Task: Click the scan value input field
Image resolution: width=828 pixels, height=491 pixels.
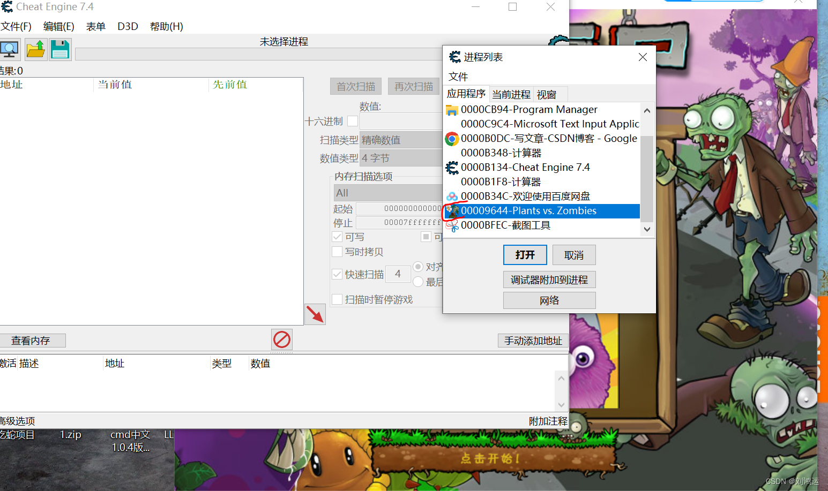Action: tap(401, 121)
